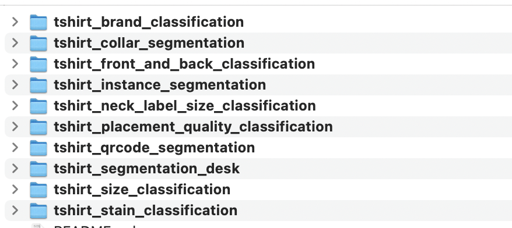The image size is (512, 228).
Task: Click the tshirt_segmentation_desk folder icon
Action: click(38, 169)
